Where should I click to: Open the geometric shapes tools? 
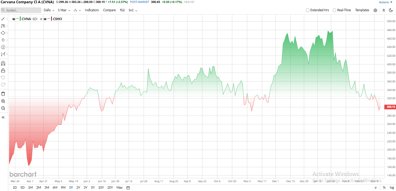click(x=3, y=33)
